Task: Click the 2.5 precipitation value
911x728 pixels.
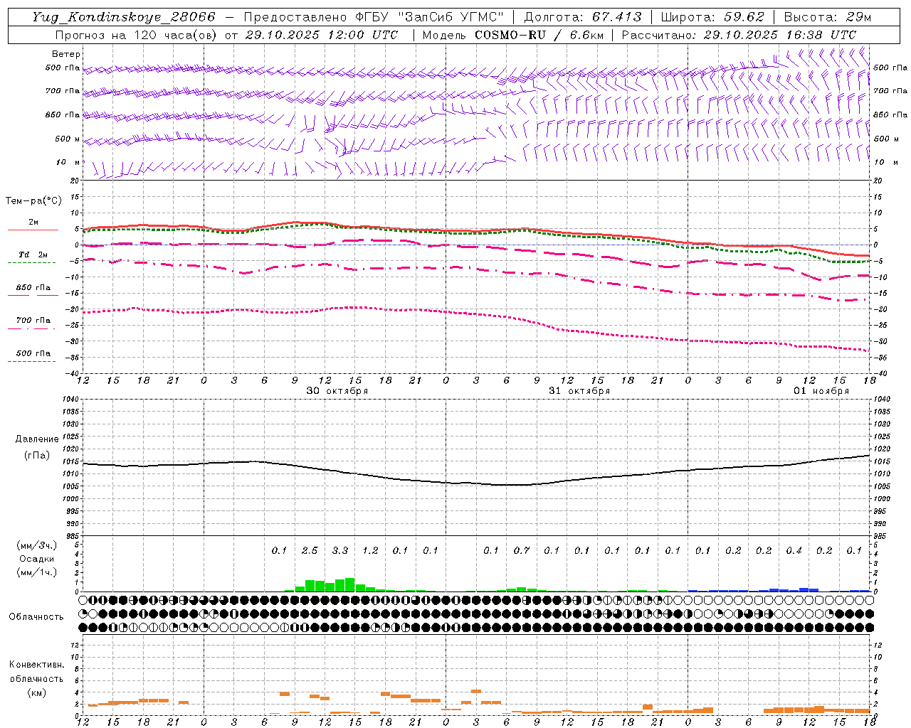Action: 310,550
